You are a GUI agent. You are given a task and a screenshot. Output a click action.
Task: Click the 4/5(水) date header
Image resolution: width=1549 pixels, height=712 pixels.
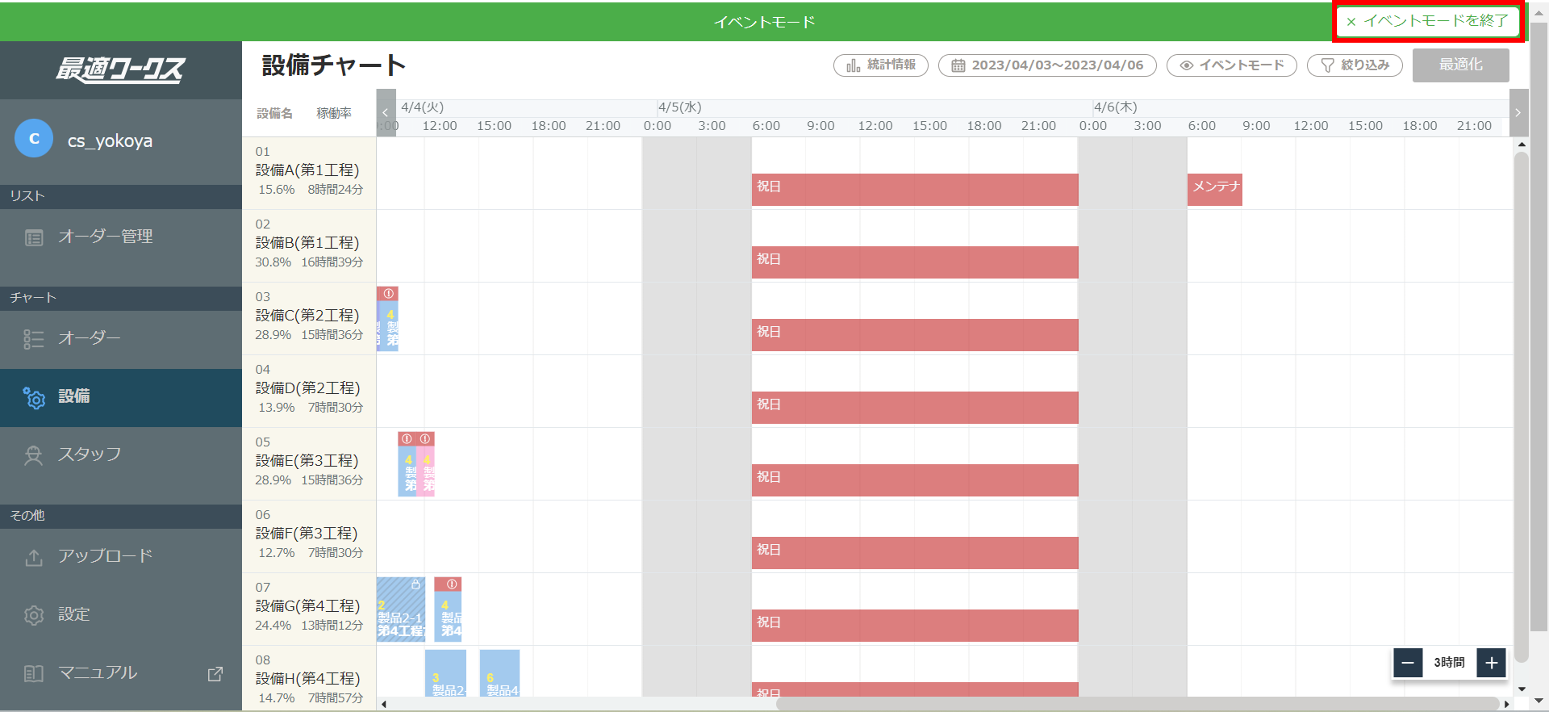[679, 107]
